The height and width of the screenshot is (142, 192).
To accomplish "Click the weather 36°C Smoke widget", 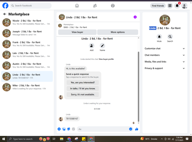I will 149,139.
